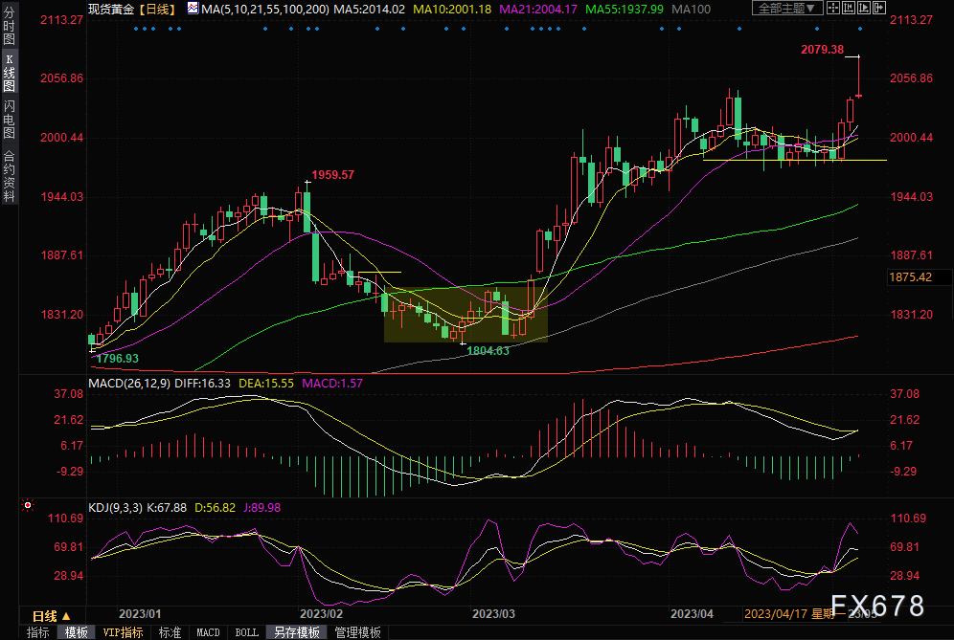Open the 合约资料 sidebar panel
This screenshot has height=640, width=954.
tap(9, 176)
